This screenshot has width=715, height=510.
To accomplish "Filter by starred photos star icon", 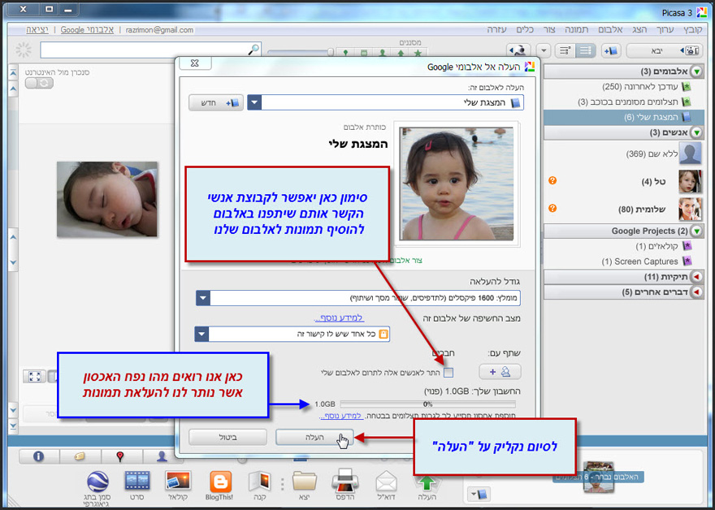I will coord(418,54).
